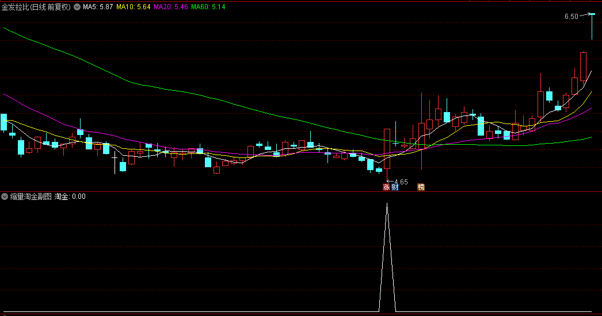Viewport: 602px width, 316px height.
Task: Click the orange 榜 marker icon
Action: pos(421,187)
